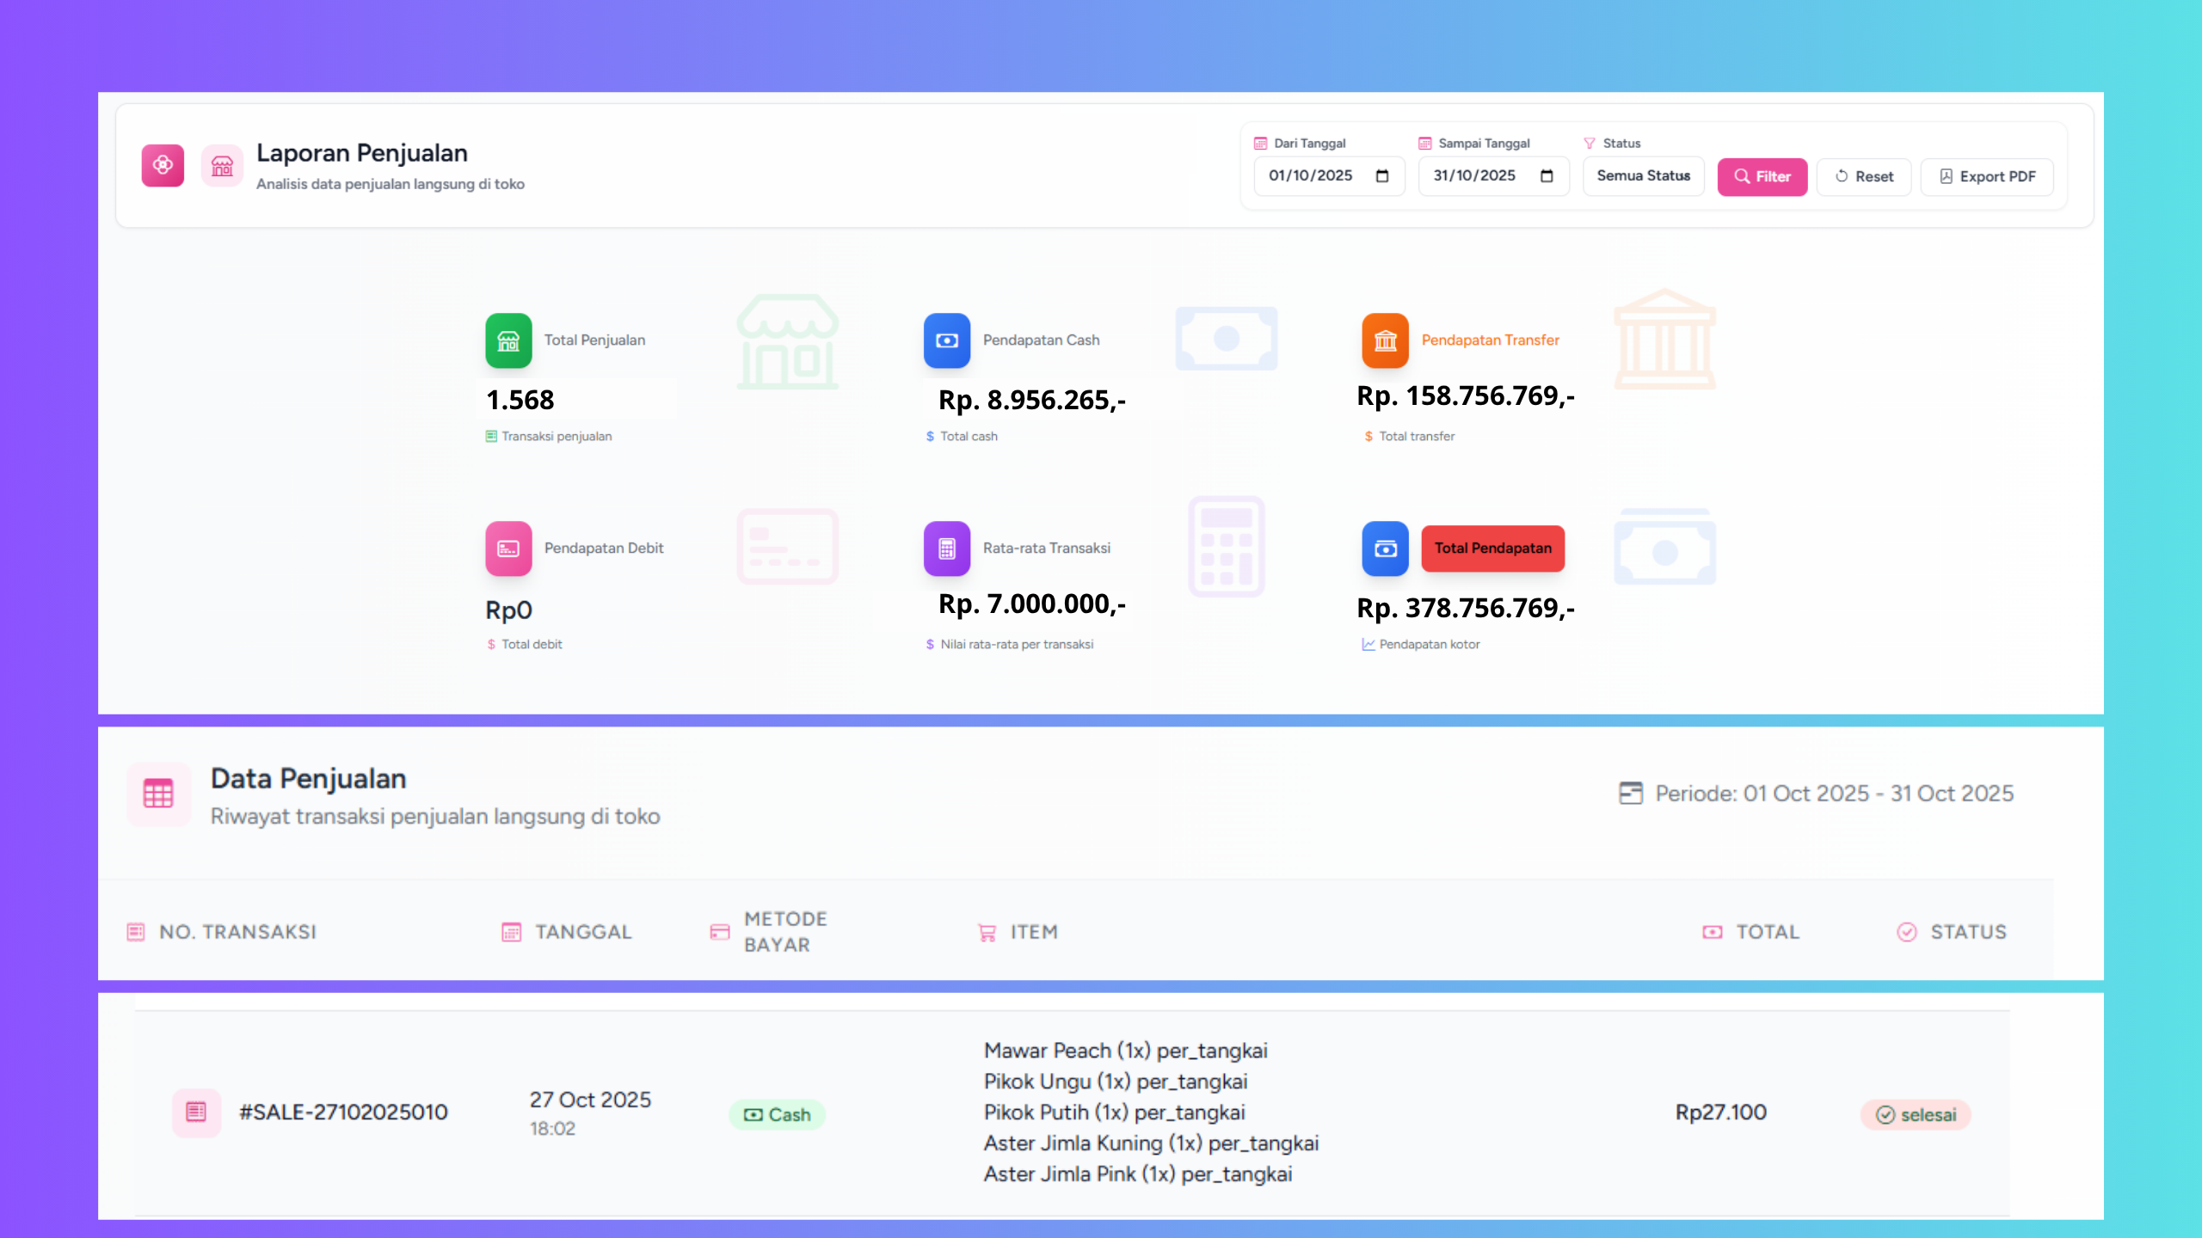Click the store icon beside Laporan Penjualan
The width and height of the screenshot is (2202, 1238).
[222, 165]
